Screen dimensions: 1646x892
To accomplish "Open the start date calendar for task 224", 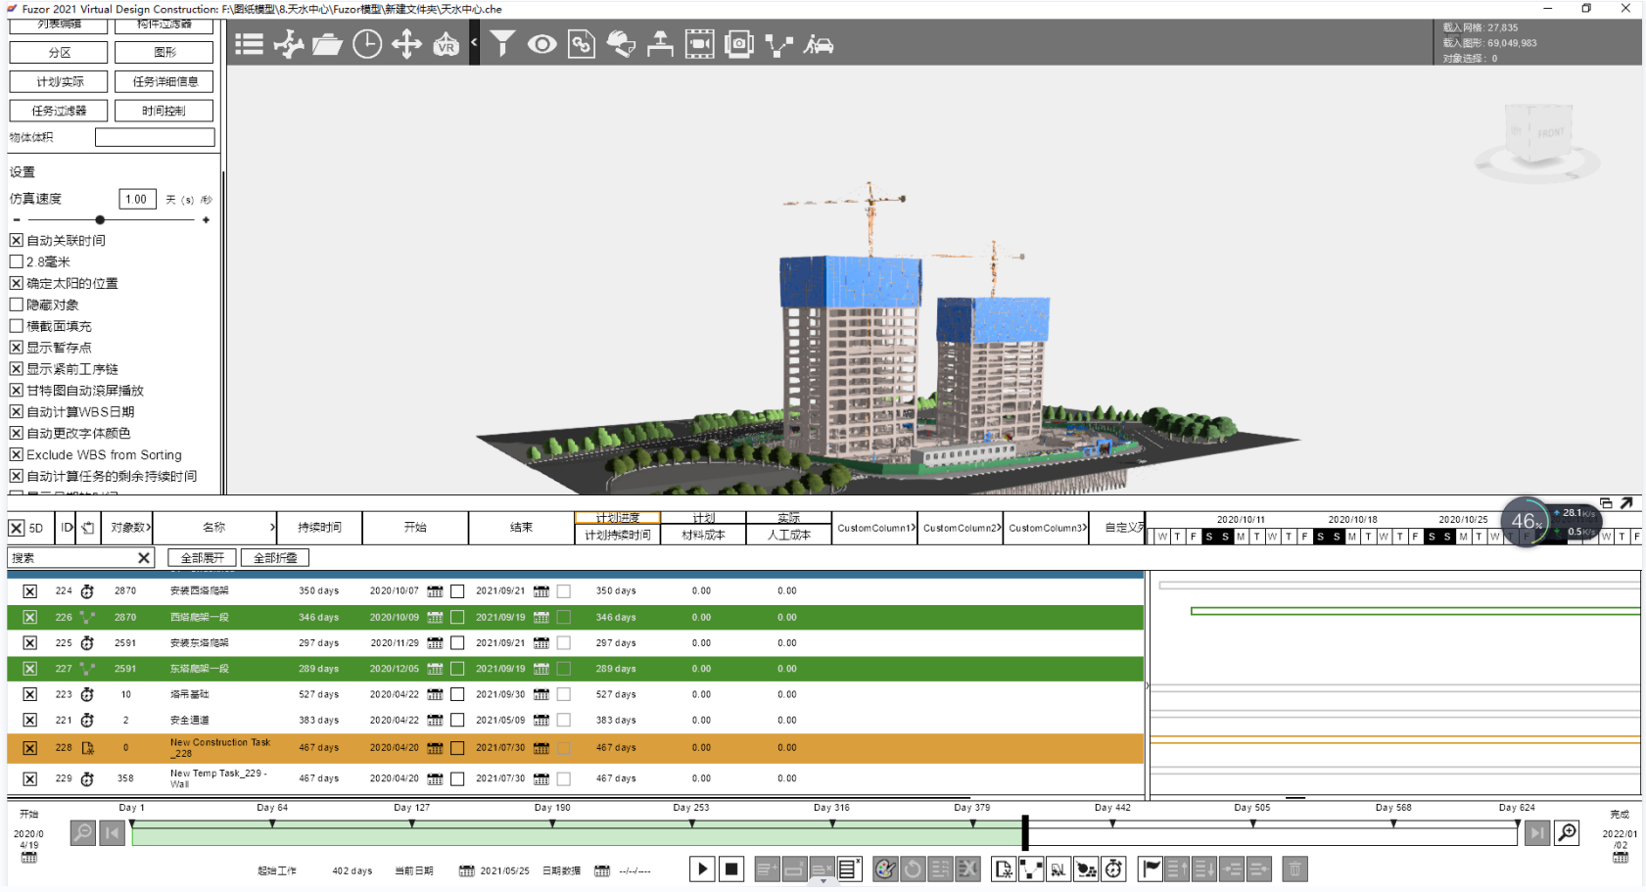I will [x=435, y=591].
